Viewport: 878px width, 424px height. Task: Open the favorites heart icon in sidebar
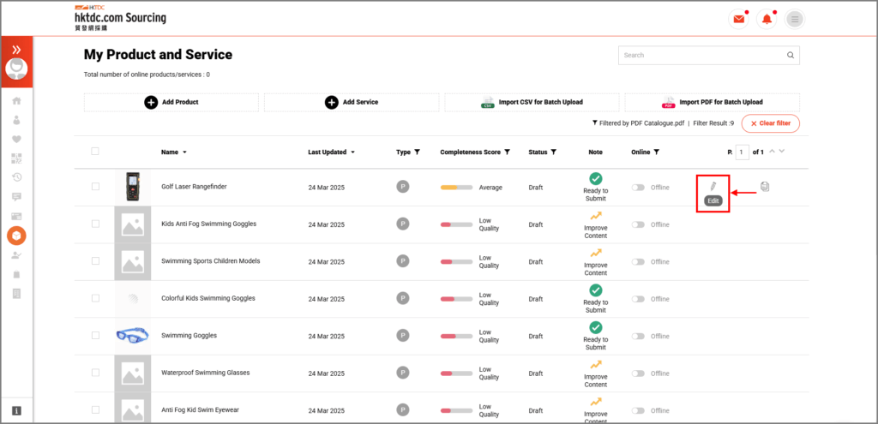16,140
